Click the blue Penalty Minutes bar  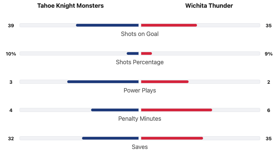115,110
